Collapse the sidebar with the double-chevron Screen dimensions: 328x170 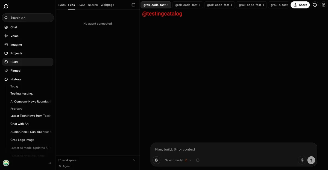tap(49, 163)
